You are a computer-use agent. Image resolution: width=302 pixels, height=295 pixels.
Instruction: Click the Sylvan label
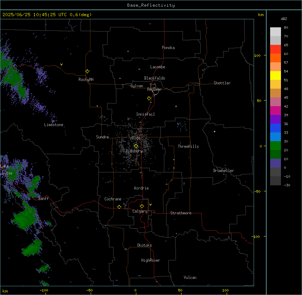[137, 86]
